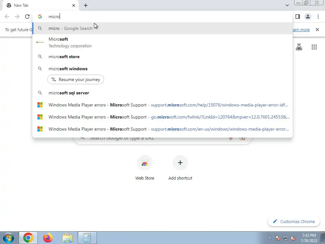Open Chrome Labs flask icon
The height and width of the screenshot is (244, 325).
pyautogui.click(x=299, y=47)
